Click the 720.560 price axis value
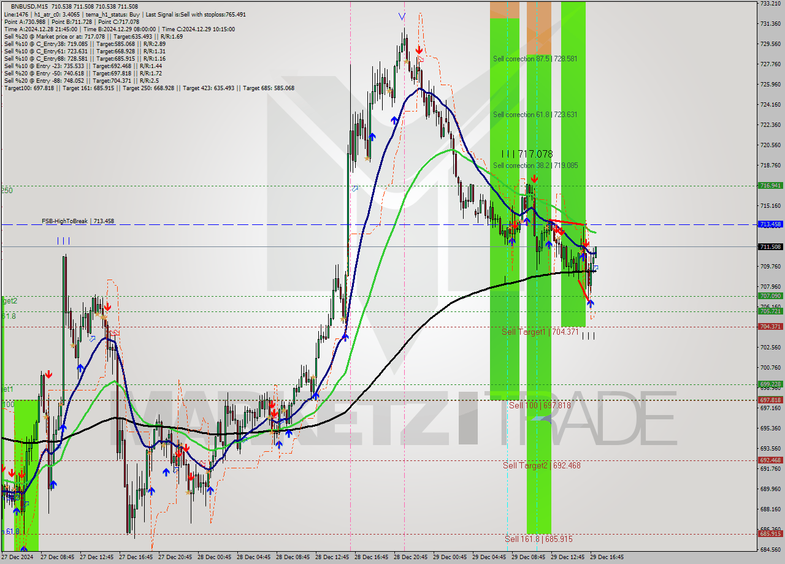Viewport: 785px width, 564px height. coord(770,145)
